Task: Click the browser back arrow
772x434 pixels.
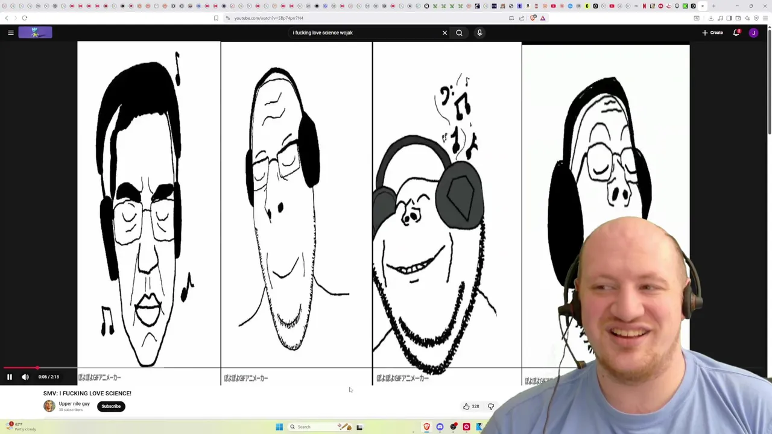Action: (7, 18)
